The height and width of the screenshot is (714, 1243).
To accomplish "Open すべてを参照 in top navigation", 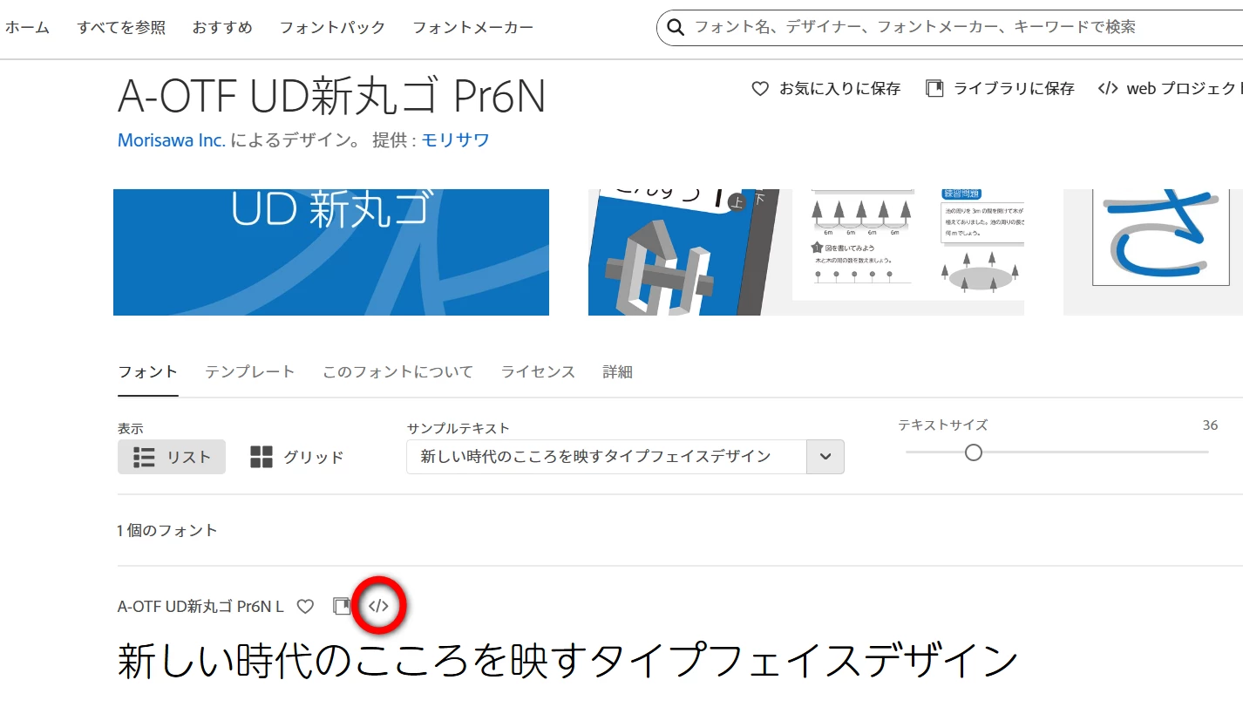I will tap(121, 28).
